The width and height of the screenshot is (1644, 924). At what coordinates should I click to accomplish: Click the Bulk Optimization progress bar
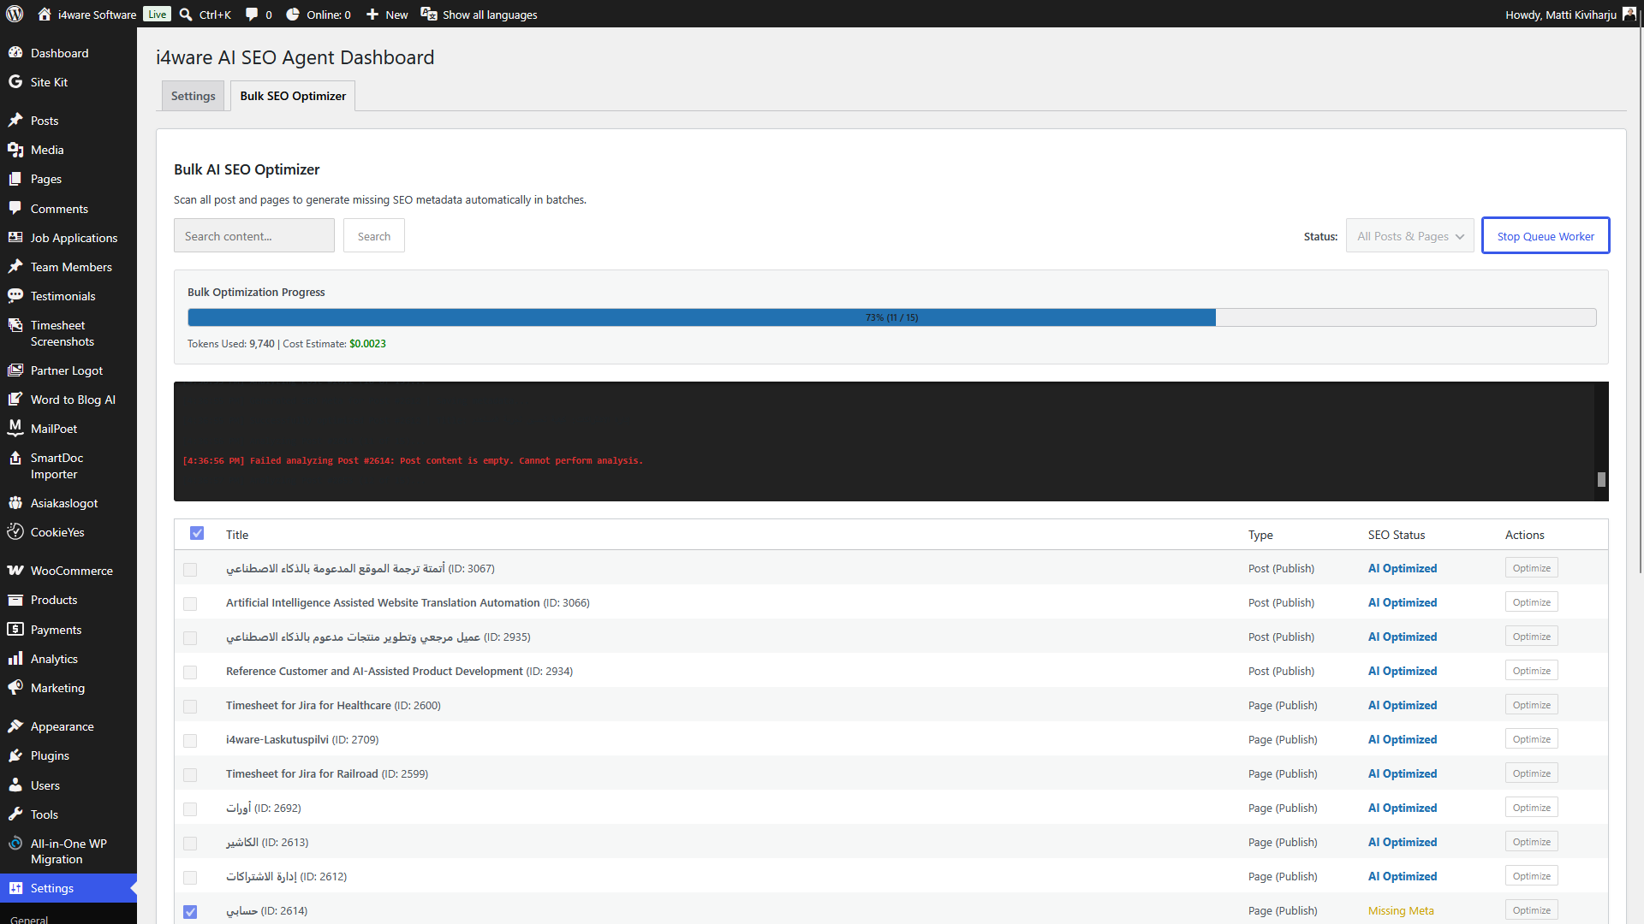point(891,317)
